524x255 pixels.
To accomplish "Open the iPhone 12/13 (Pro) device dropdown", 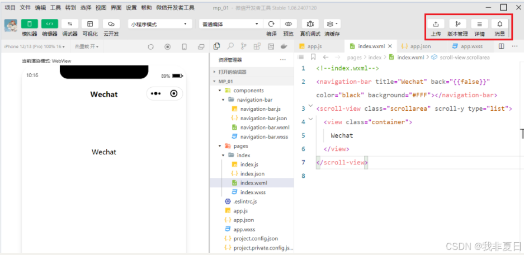I will click(35, 46).
